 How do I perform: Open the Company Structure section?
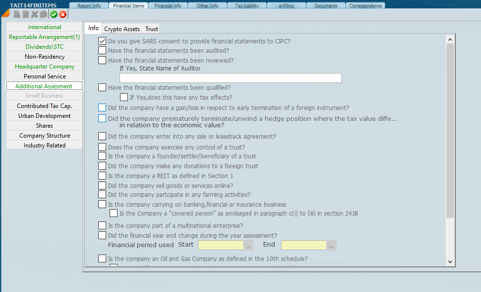[x=44, y=136]
